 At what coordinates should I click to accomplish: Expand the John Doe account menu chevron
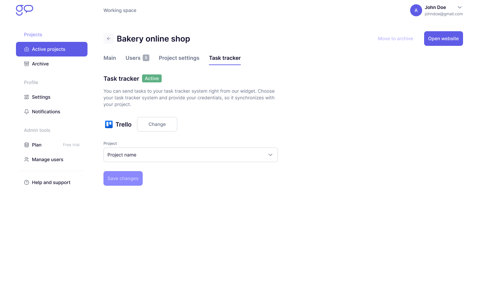(x=460, y=7)
